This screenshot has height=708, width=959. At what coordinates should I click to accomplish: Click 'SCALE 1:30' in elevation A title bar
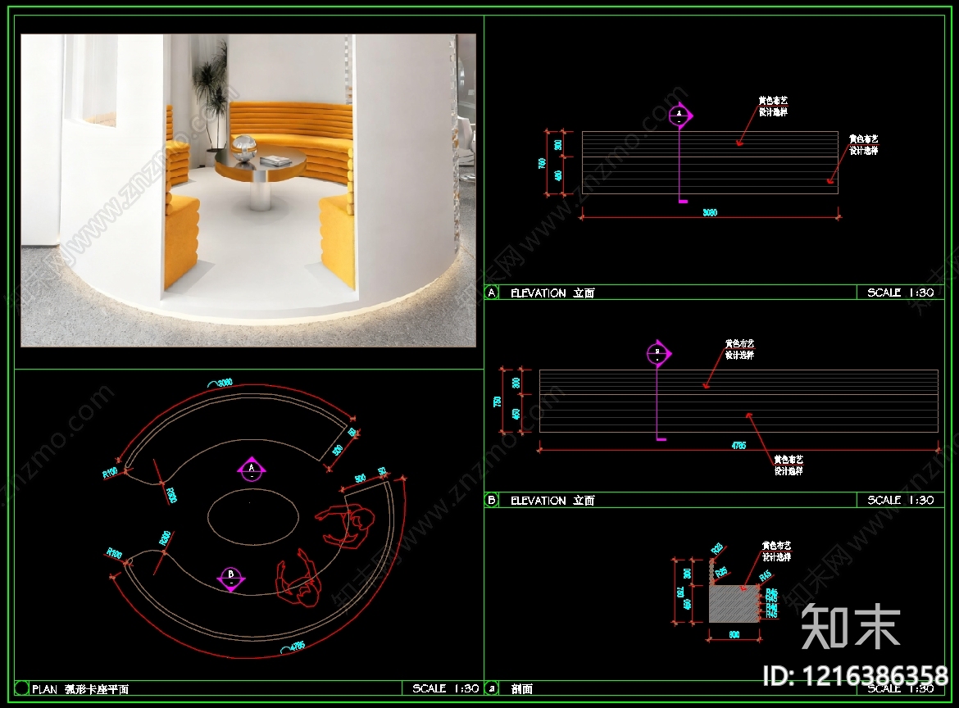pyautogui.click(x=900, y=293)
